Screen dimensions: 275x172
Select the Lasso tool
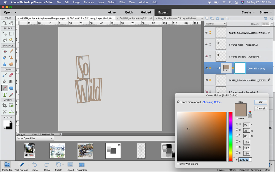(x=5, y=40)
